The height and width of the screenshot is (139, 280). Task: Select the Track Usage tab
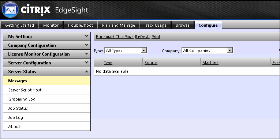click(x=155, y=25)
